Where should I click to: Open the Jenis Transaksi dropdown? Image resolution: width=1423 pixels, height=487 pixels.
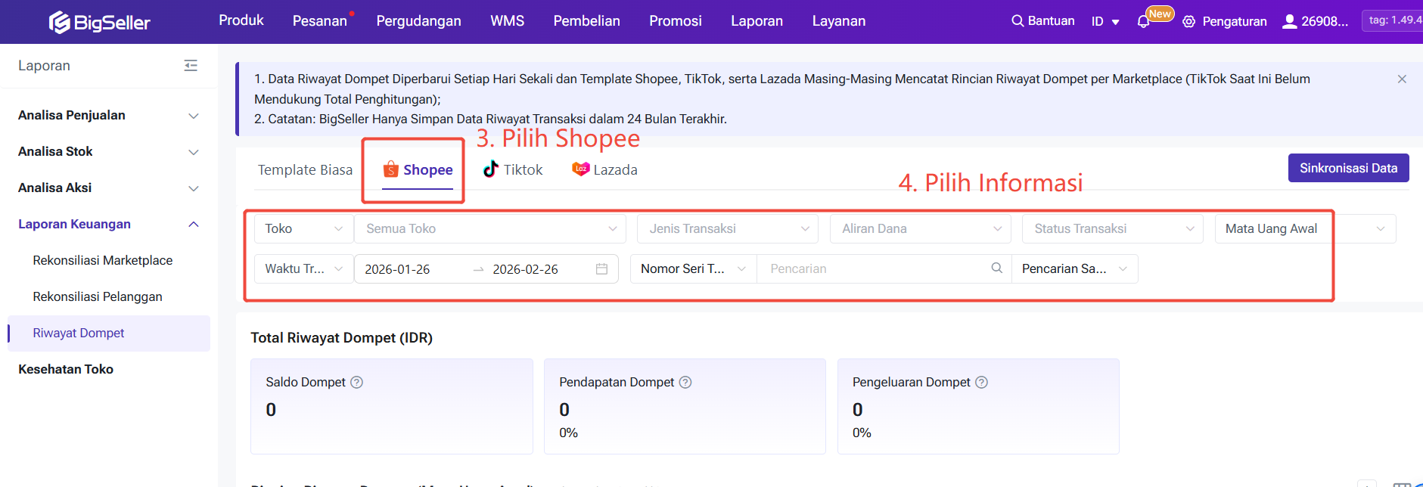727,229
